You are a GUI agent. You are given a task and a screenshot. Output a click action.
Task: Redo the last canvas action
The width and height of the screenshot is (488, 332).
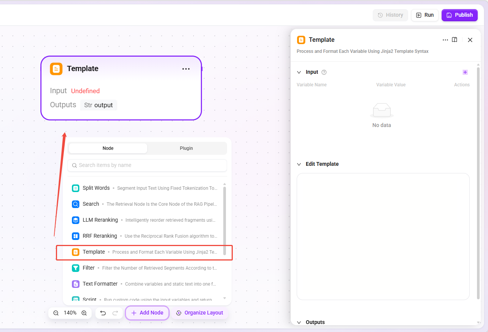pyautogui.click(x=115, y=313)
